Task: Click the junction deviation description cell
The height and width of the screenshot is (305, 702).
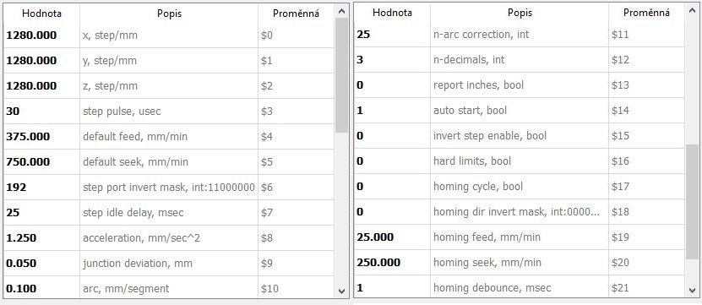Action: tap(169, 264)
